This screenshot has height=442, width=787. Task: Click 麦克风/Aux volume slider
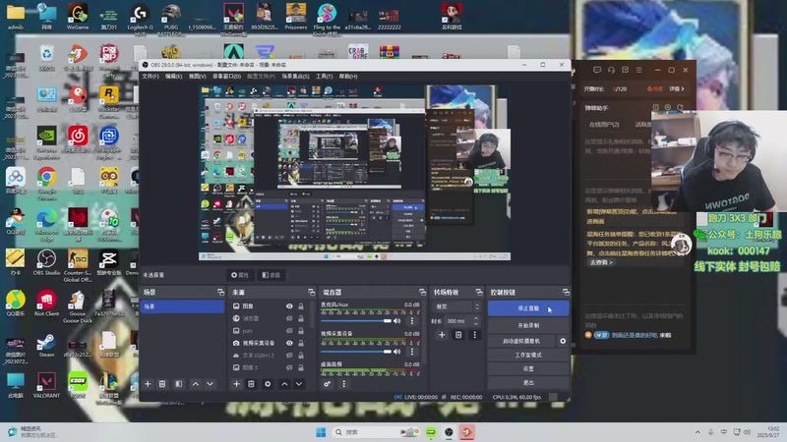[x=356, y=321]
